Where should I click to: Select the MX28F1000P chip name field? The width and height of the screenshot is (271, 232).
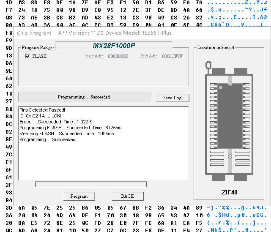113,45
